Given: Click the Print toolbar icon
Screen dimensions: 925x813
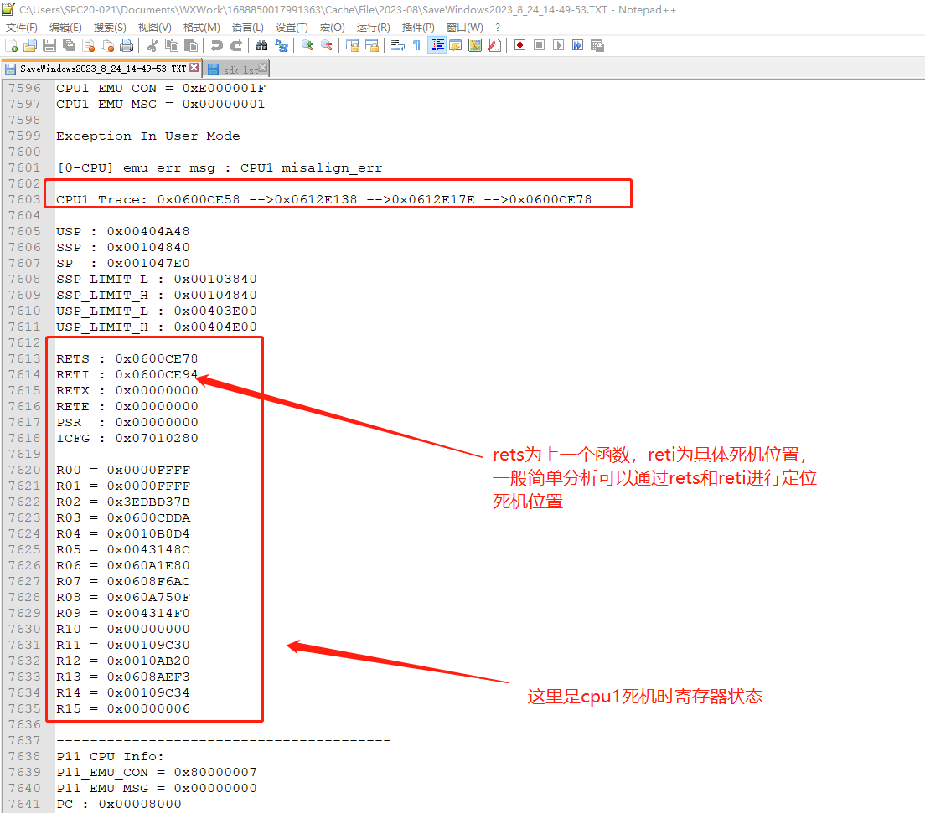Looking at the screenshot, I should [127, 45].
